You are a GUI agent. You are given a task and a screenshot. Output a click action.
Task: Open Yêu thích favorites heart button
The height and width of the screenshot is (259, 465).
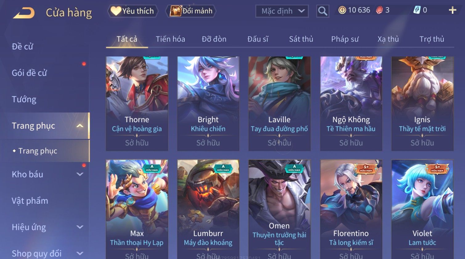(x=133, y=11)
